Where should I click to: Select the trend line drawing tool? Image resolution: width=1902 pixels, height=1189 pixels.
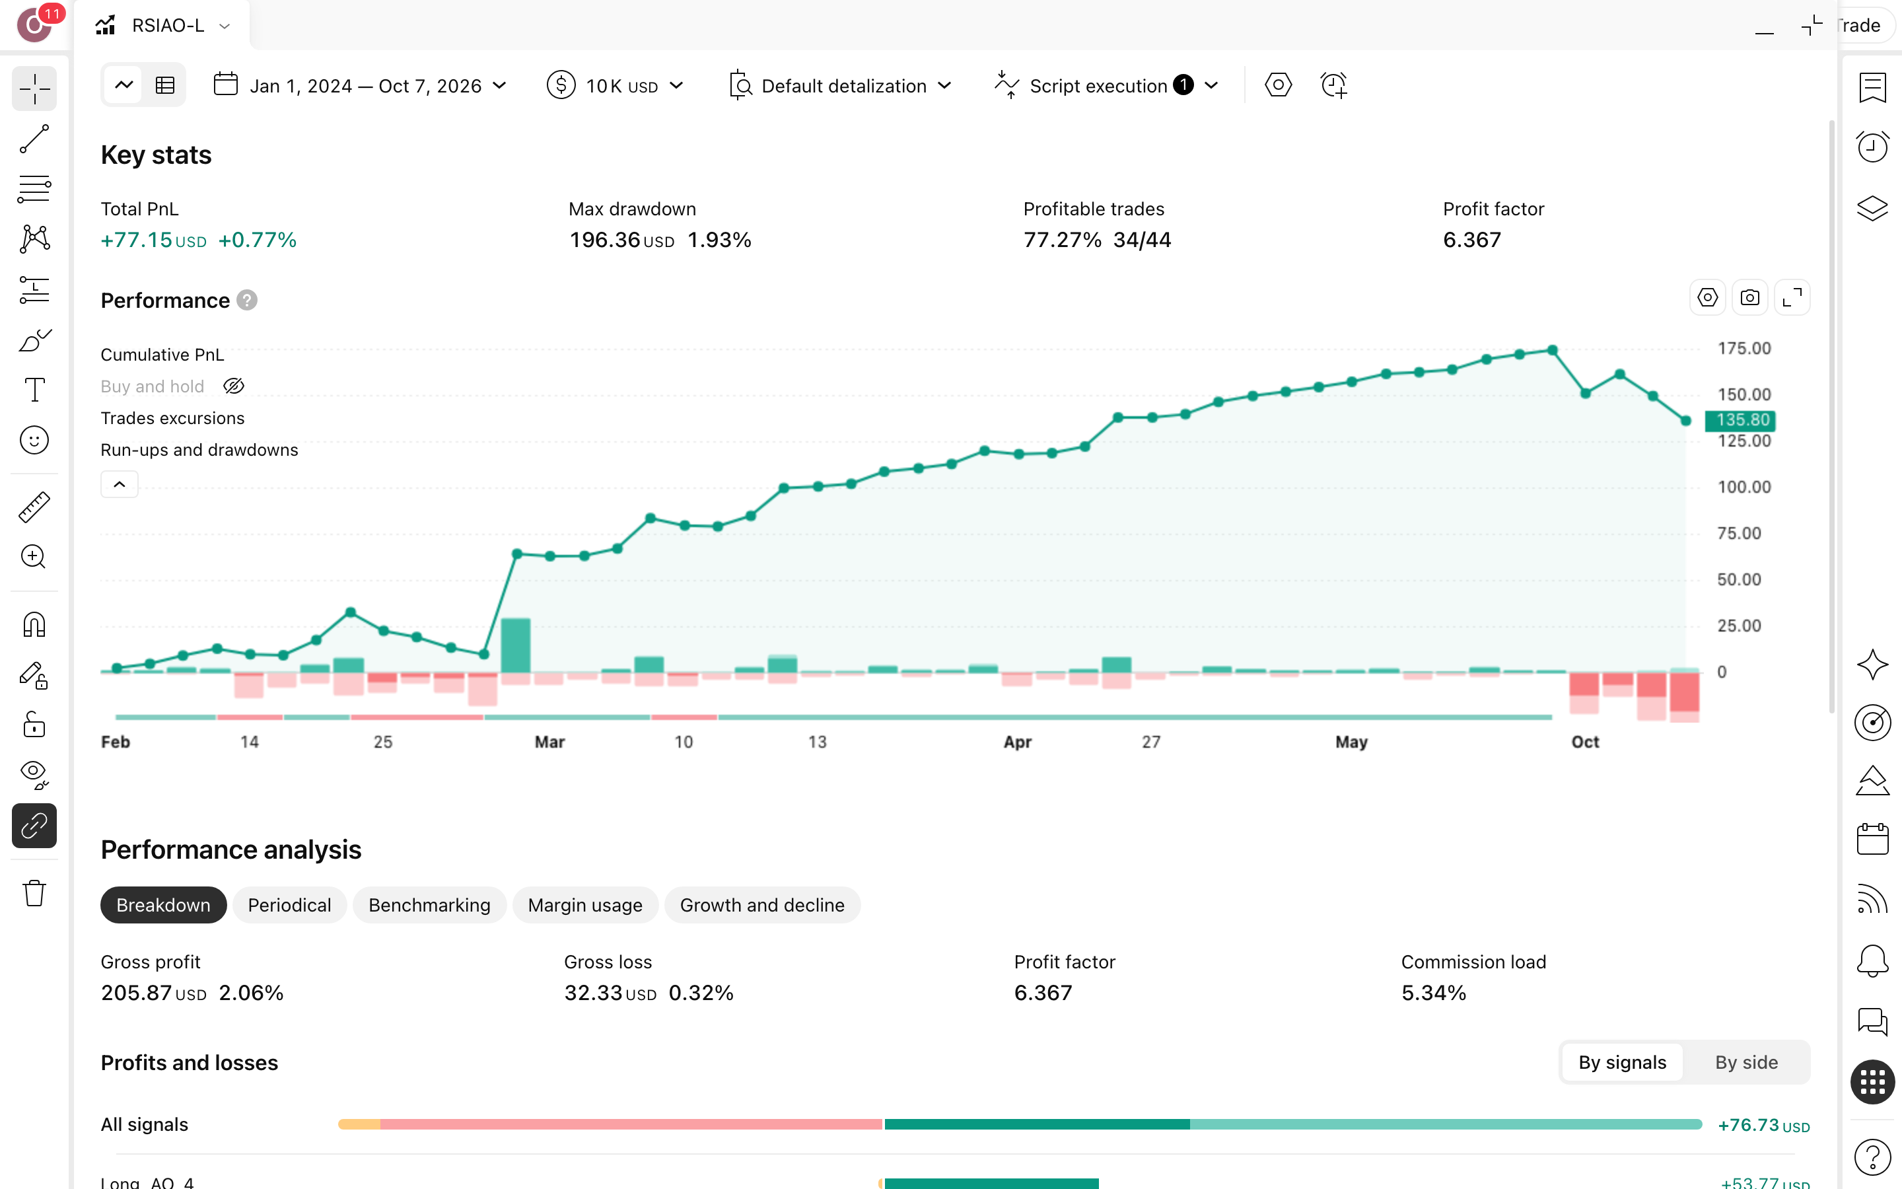tap(34, 139)
